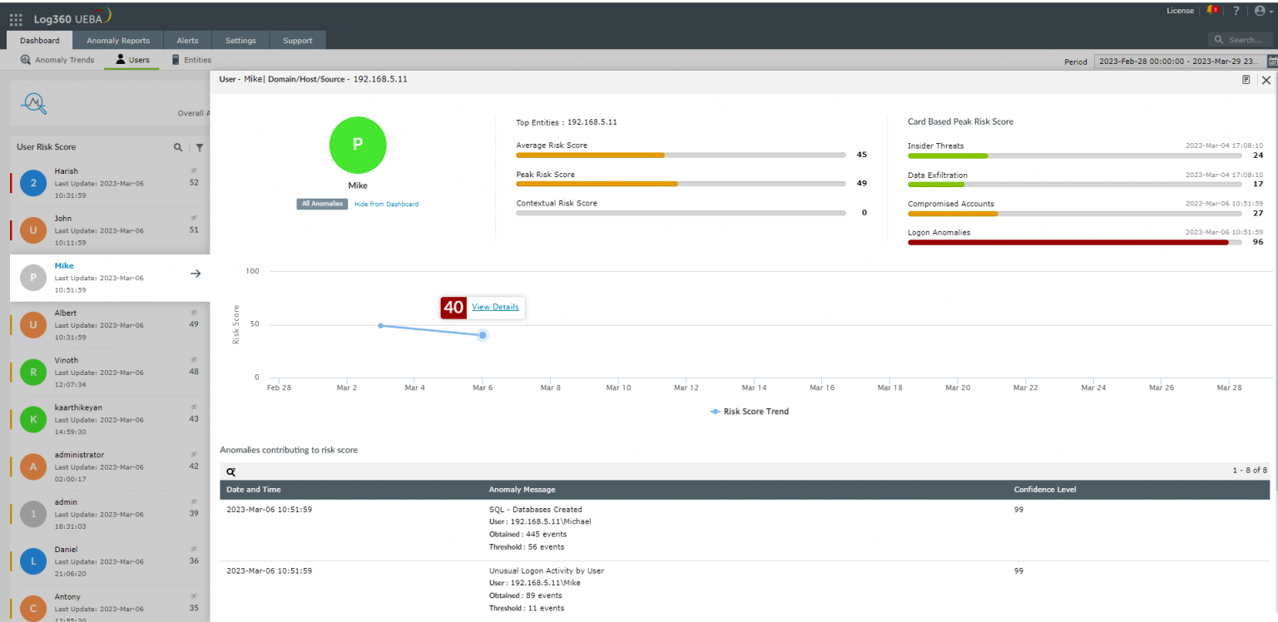
Task: Open the License page
Action: click(x=1180, y=11)
